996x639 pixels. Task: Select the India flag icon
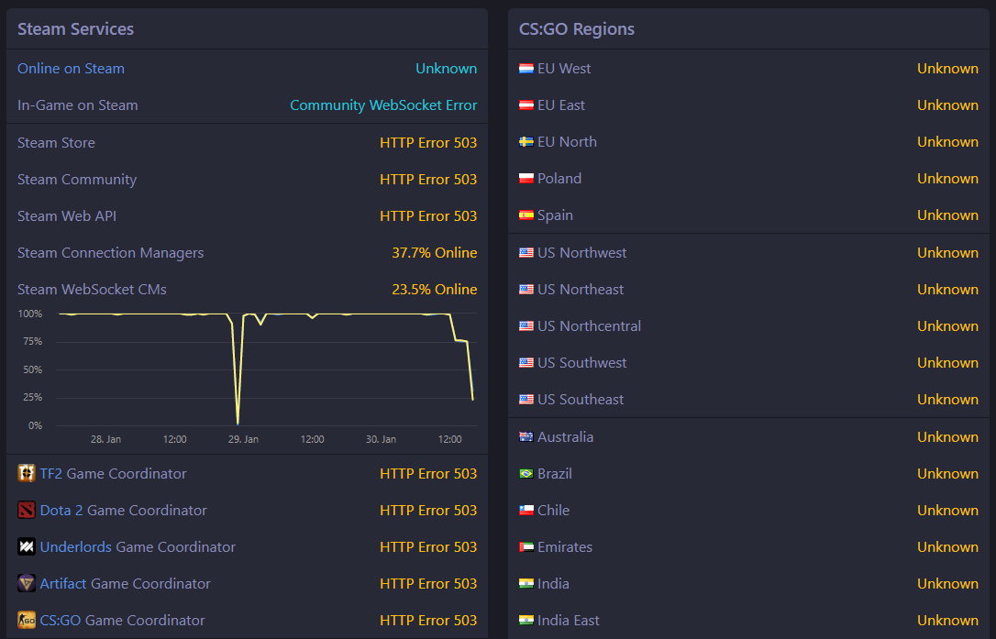525,583
